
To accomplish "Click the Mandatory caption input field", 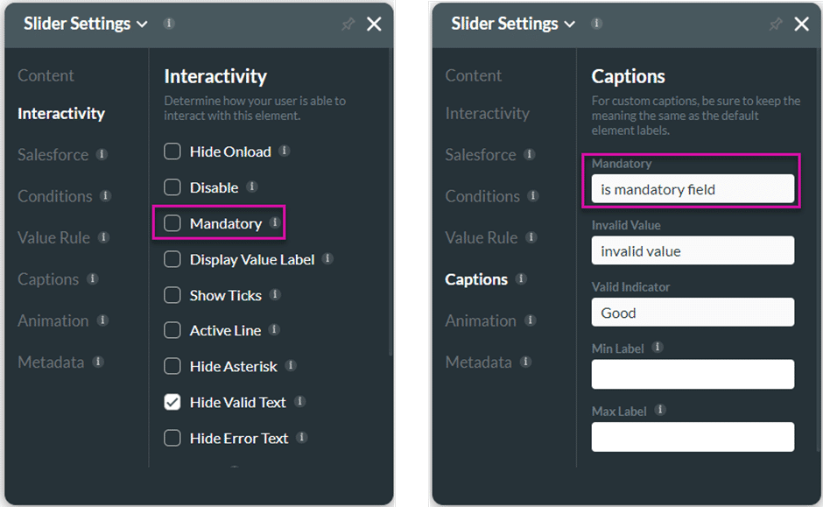I will click(x=693, y=189).
